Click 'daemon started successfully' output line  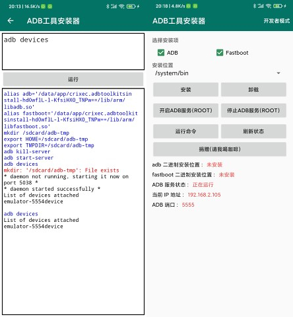click(x=52, y=189)
